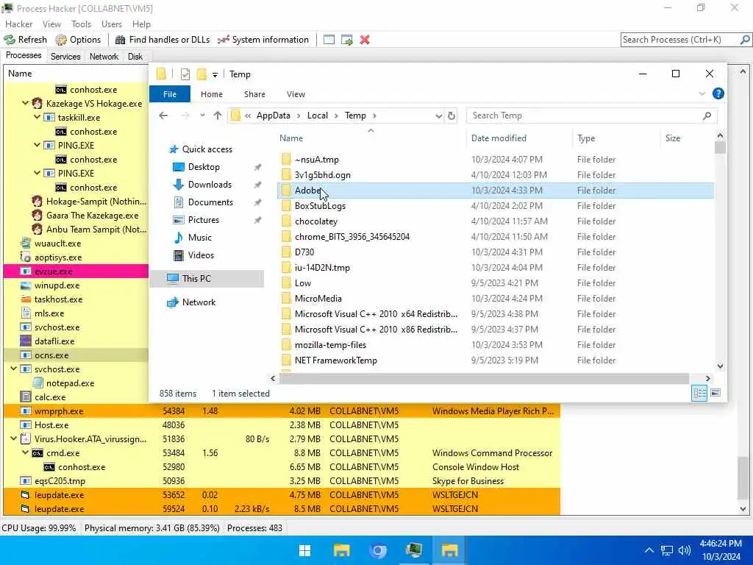Collapse the Kazekage VS Hokage.exe tree node
Image resolution: width=753 pixels, height=565 pixels.
pos(26,103)
